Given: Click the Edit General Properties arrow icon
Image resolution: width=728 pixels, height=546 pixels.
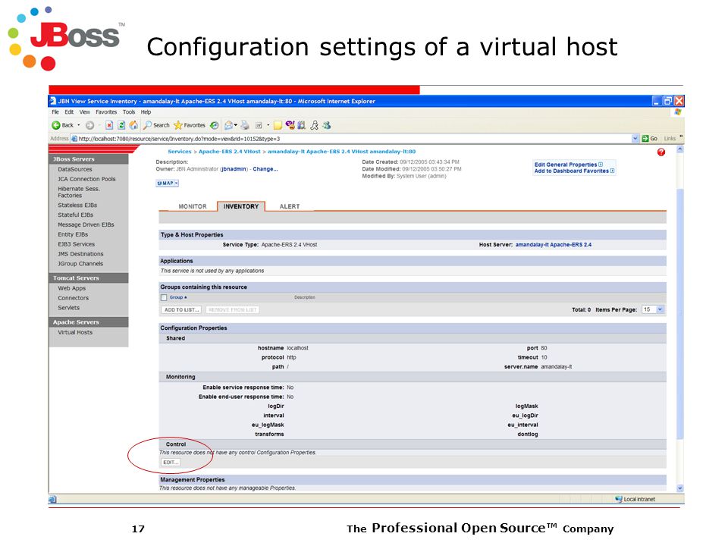Looking at the screenshot, I should (x=601, y=165).
